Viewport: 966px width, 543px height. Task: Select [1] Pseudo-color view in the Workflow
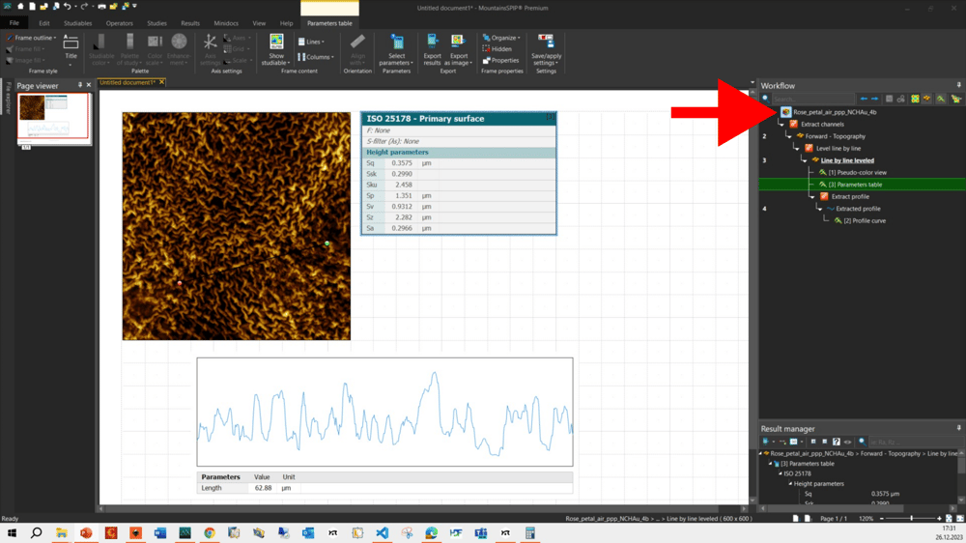[857, 173]
